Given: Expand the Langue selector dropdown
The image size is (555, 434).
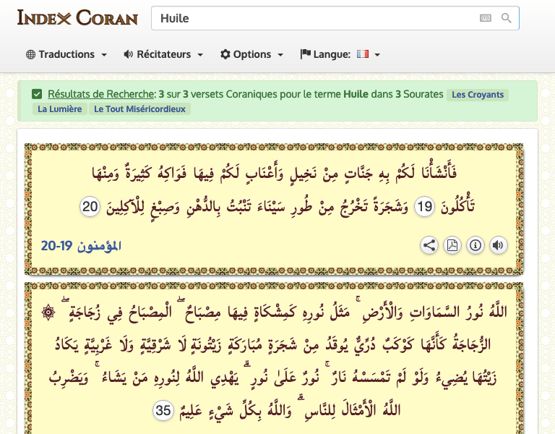Looking at the screenshot, I should 340,54.
